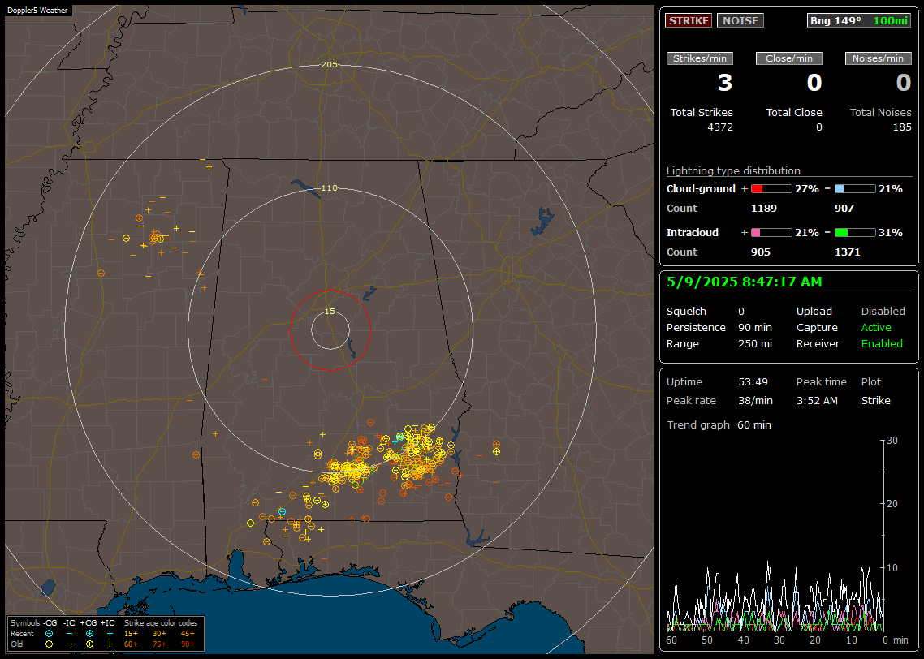This screenshot has width=924, height=659.
Task: Click the Noises/min header button
Action: 878,58
